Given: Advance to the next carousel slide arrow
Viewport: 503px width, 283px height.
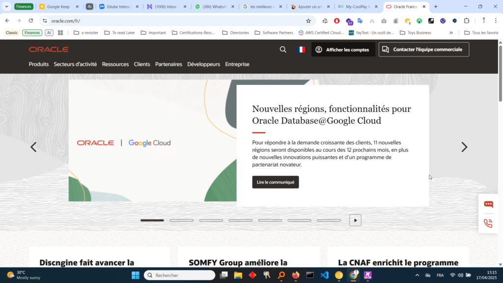Looking at the screenshot, I should [464, 147].
